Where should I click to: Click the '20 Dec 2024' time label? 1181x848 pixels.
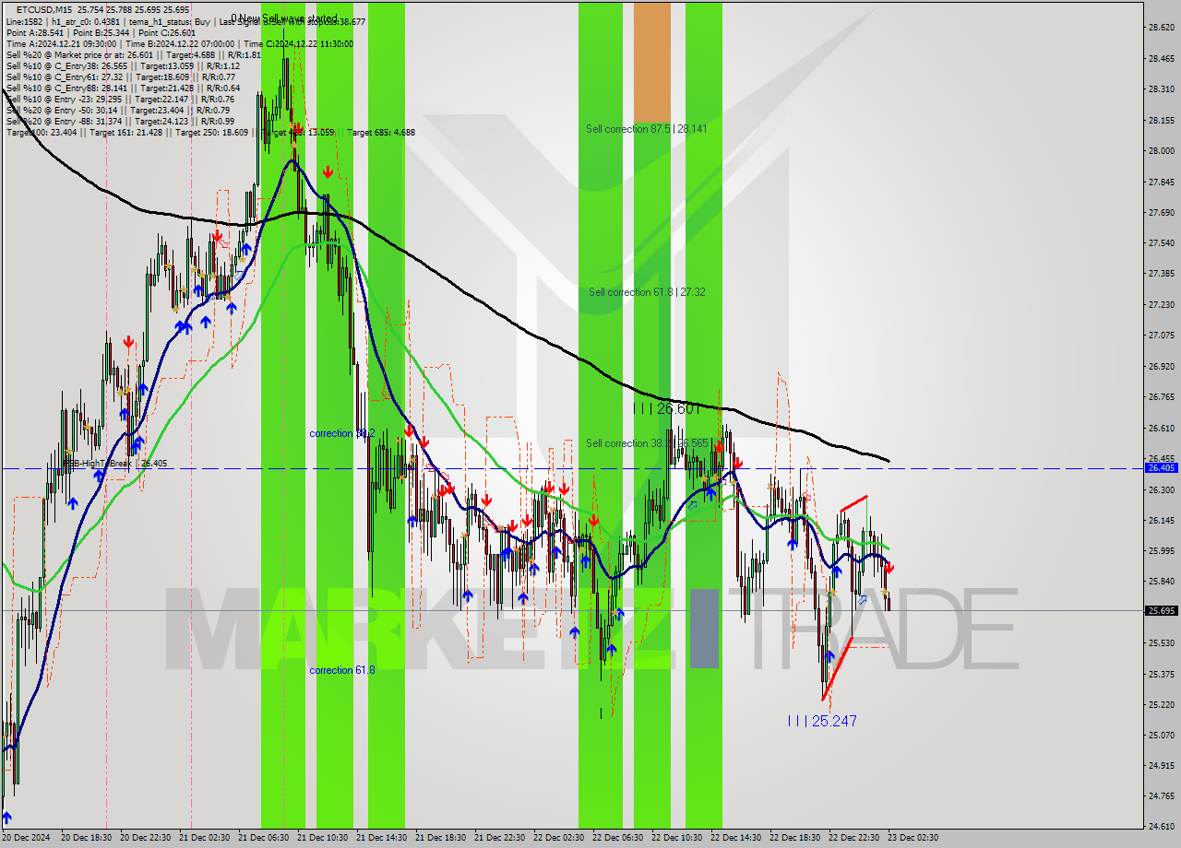pyautogui.click(x=28, y=838)
